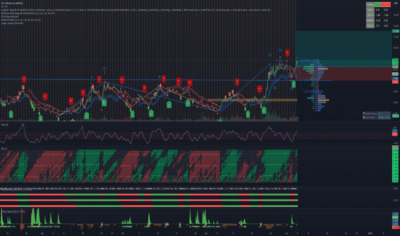The height and width of the screenshot is (236, 400).
Task: Select the LuxAlgo Signals & Overlays legend line
Action: [135, 10]
